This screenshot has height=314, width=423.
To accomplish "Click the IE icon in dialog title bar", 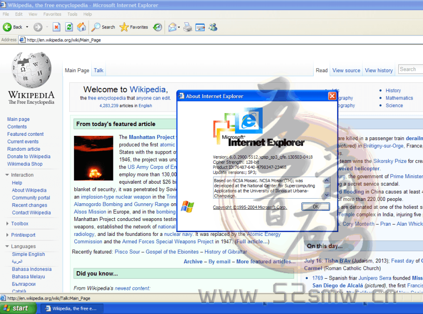I will [182, 96].
